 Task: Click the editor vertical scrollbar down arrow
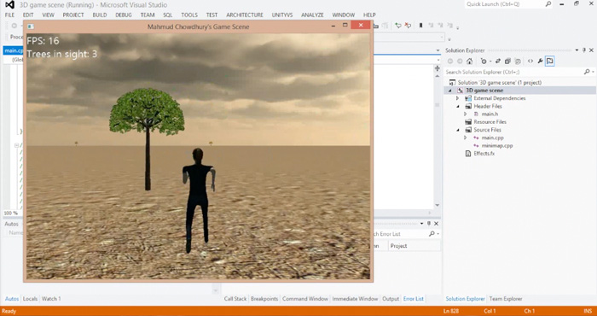(437, 206)
